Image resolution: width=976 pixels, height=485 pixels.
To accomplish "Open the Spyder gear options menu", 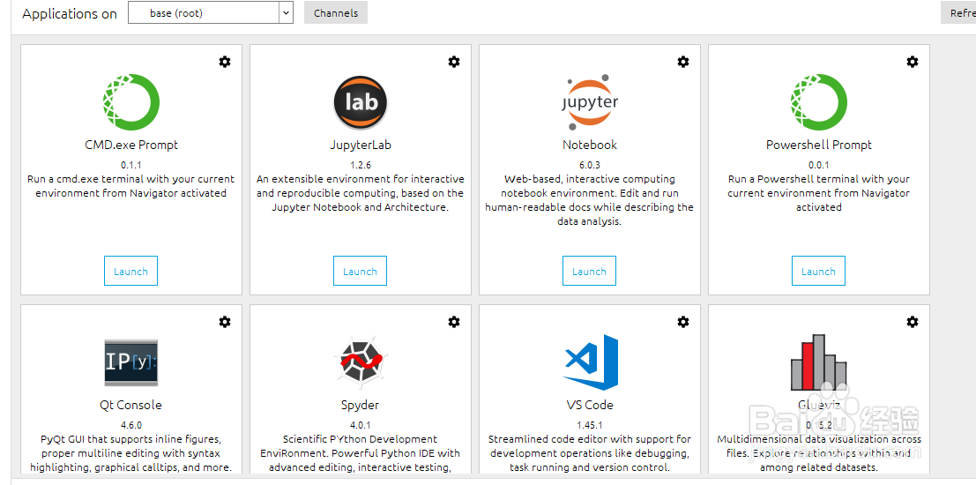I will click(454, 322).
